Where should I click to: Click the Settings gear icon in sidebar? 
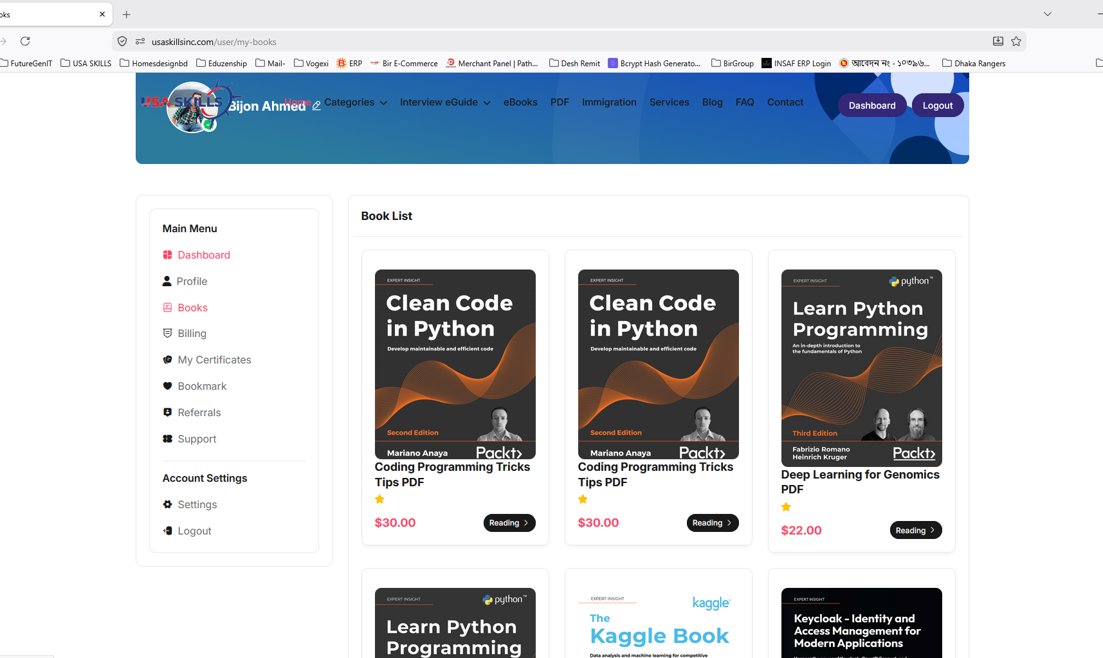coord(167,504)
